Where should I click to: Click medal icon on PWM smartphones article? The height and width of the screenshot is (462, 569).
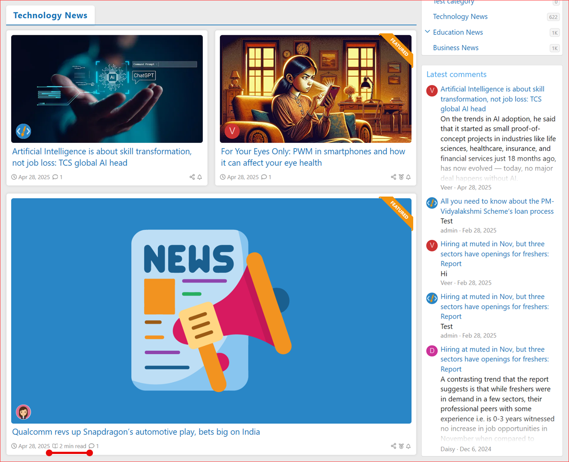(x=401, y=177)
